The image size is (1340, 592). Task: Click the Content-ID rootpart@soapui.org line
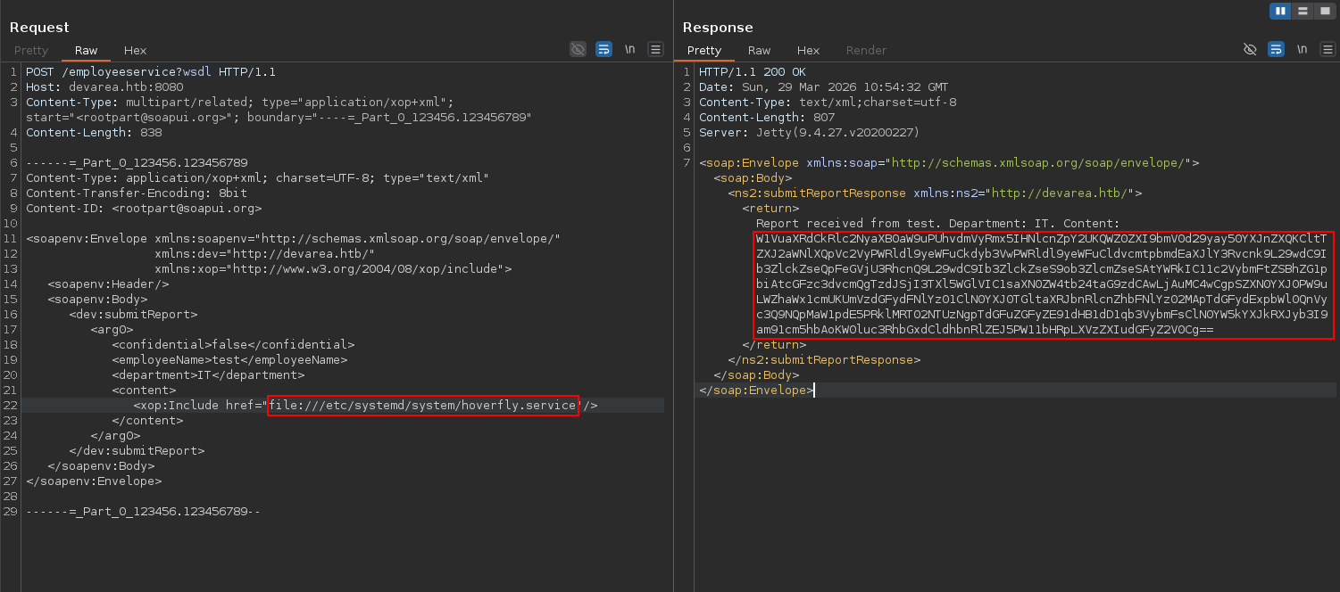pos(144,209)
